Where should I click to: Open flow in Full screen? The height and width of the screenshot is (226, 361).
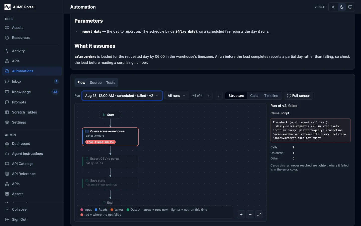(299, 96)
